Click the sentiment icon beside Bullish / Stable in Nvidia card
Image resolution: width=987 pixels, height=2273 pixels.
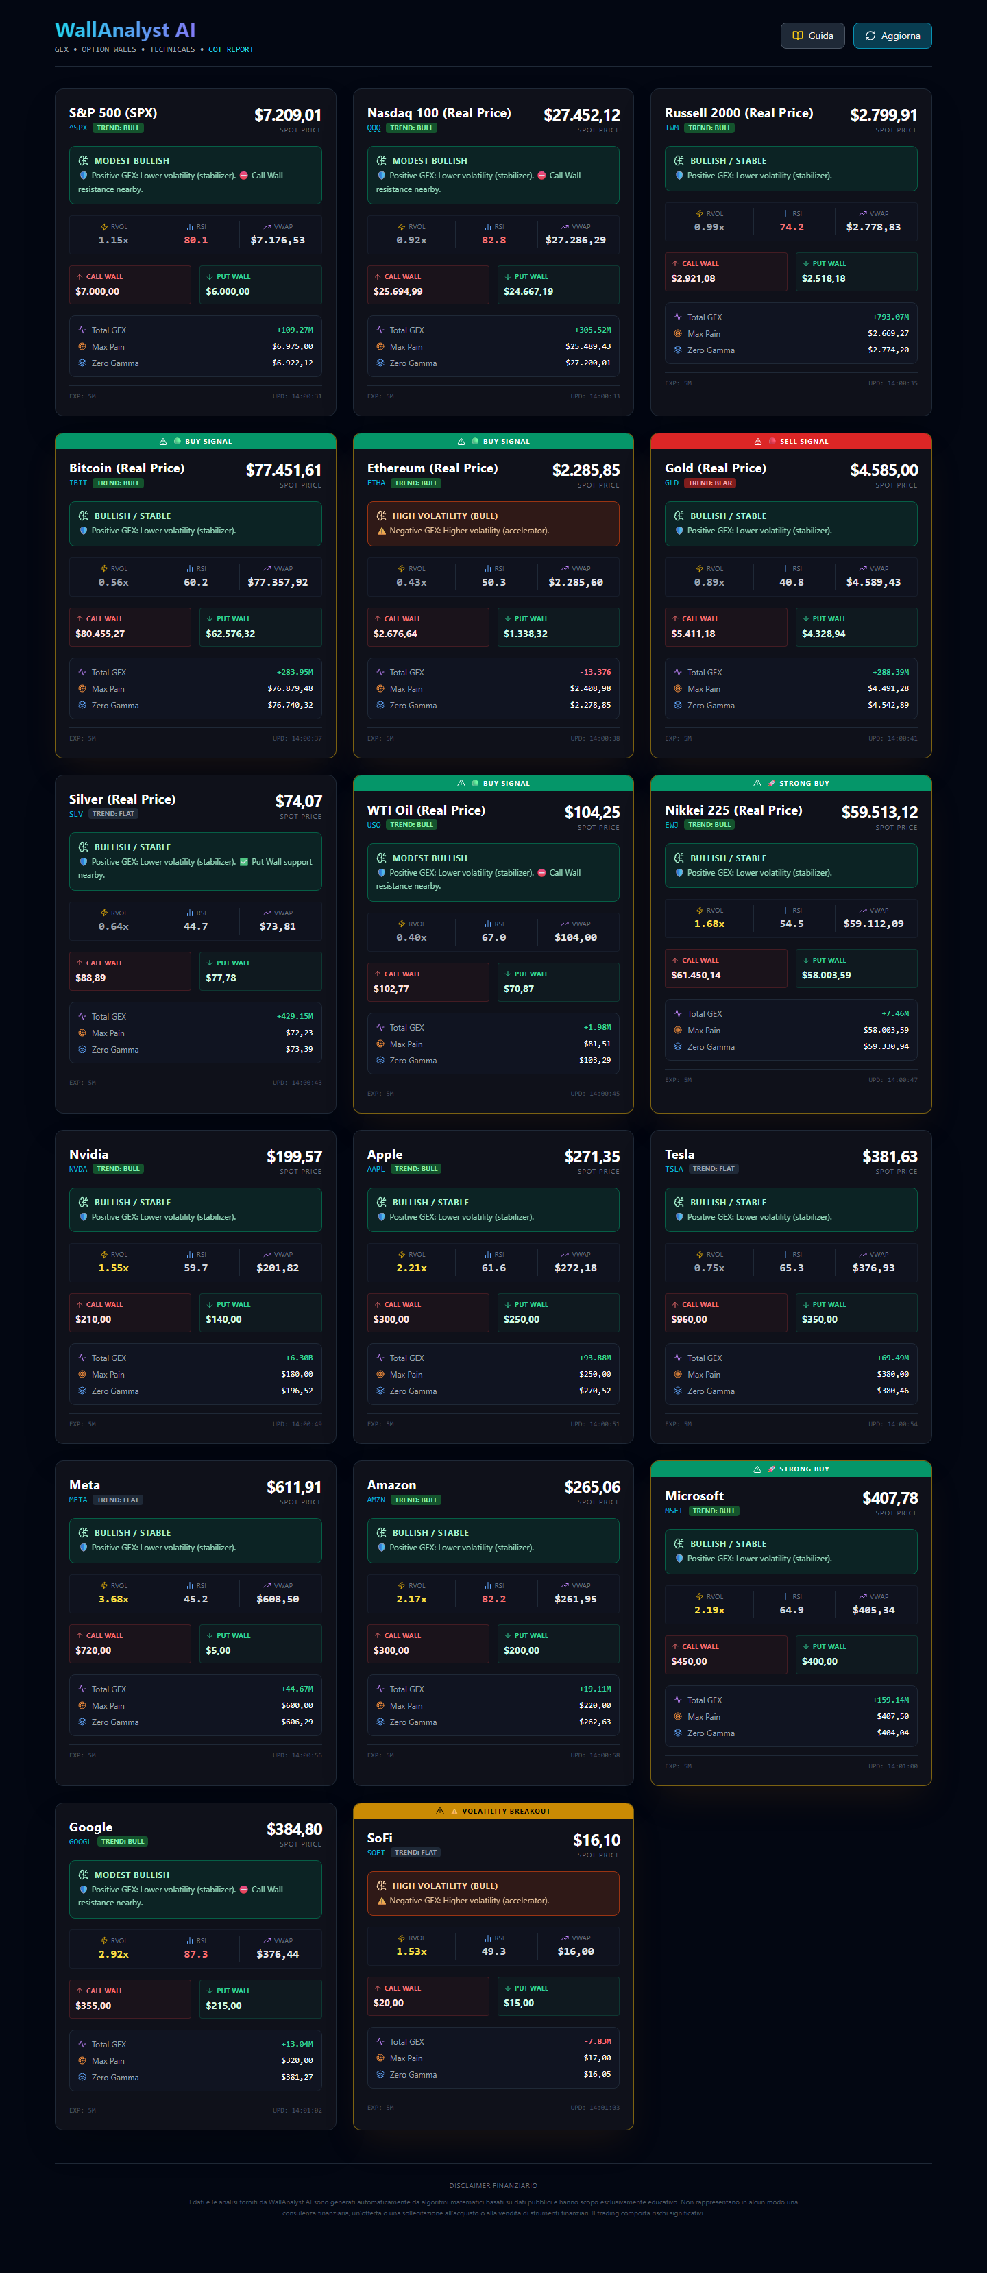pos(83,1202)
